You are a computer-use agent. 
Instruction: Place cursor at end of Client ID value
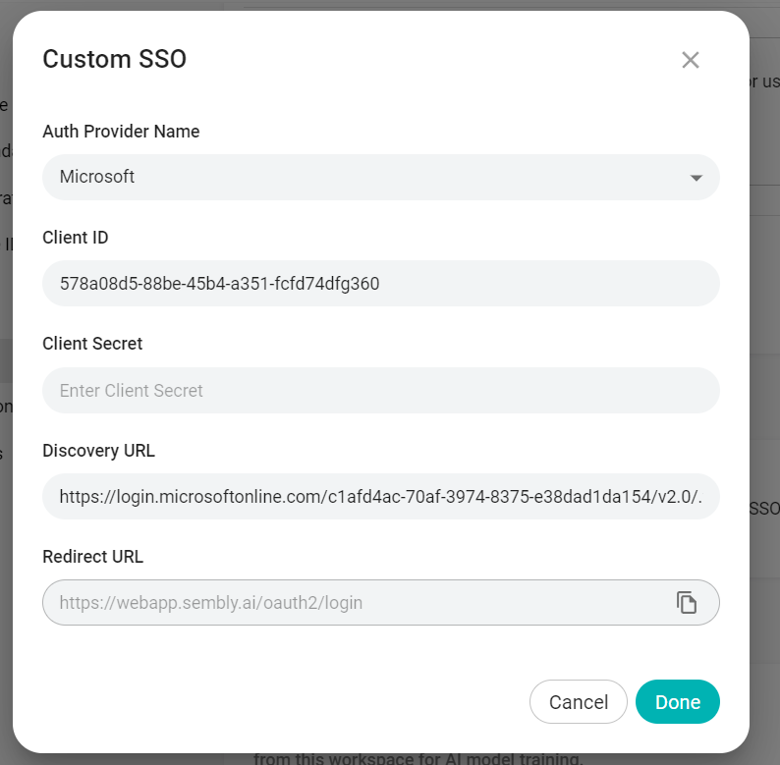(380, 284)
